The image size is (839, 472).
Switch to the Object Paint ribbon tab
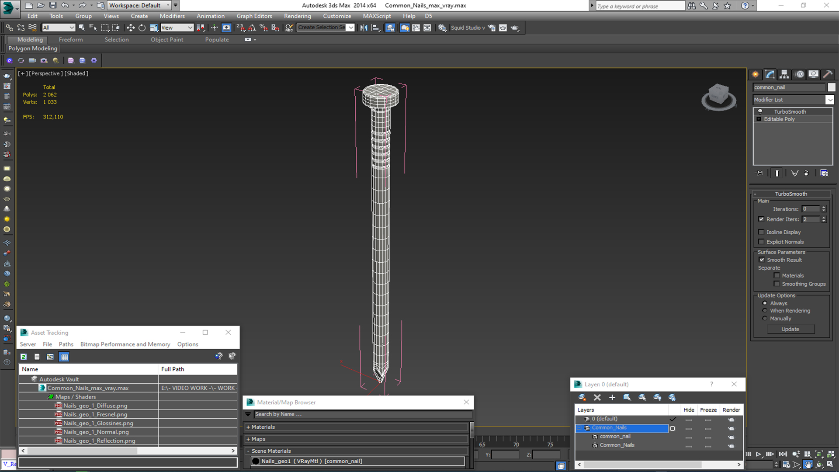[167, 39]
